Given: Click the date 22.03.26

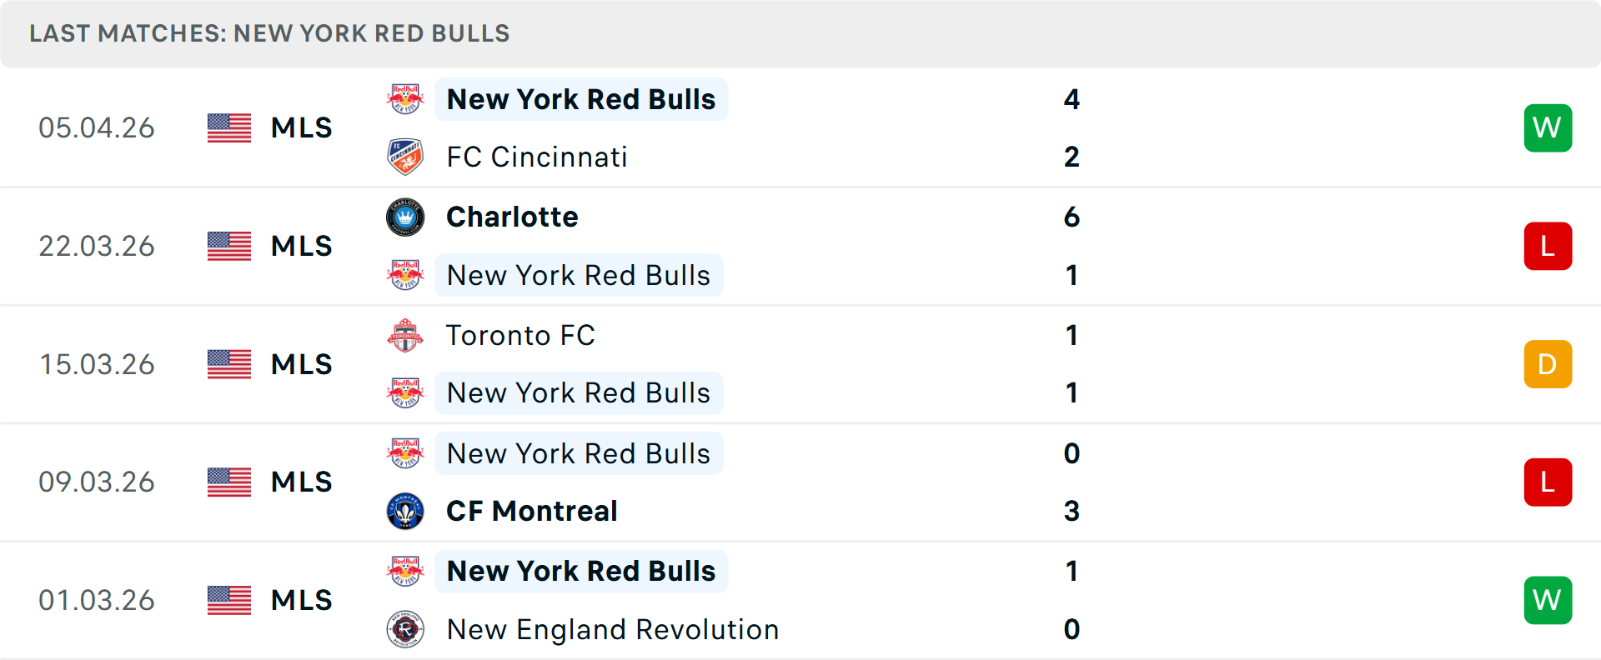Looking at the screenshot, I should tap(97, 246).
